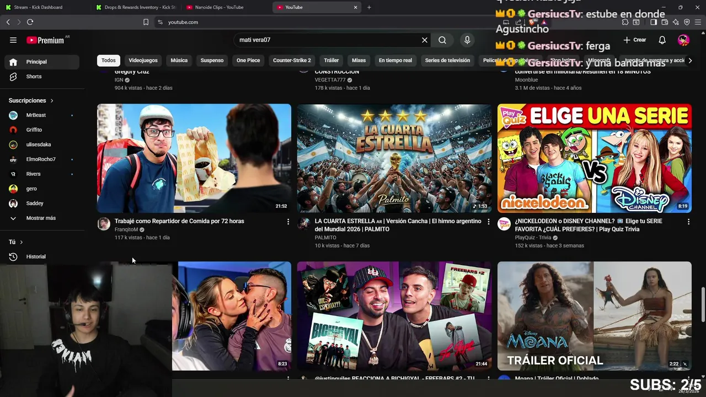Open Saddey subscription channel
This screenshot has width=706, height=397.
tap(43, 203)
